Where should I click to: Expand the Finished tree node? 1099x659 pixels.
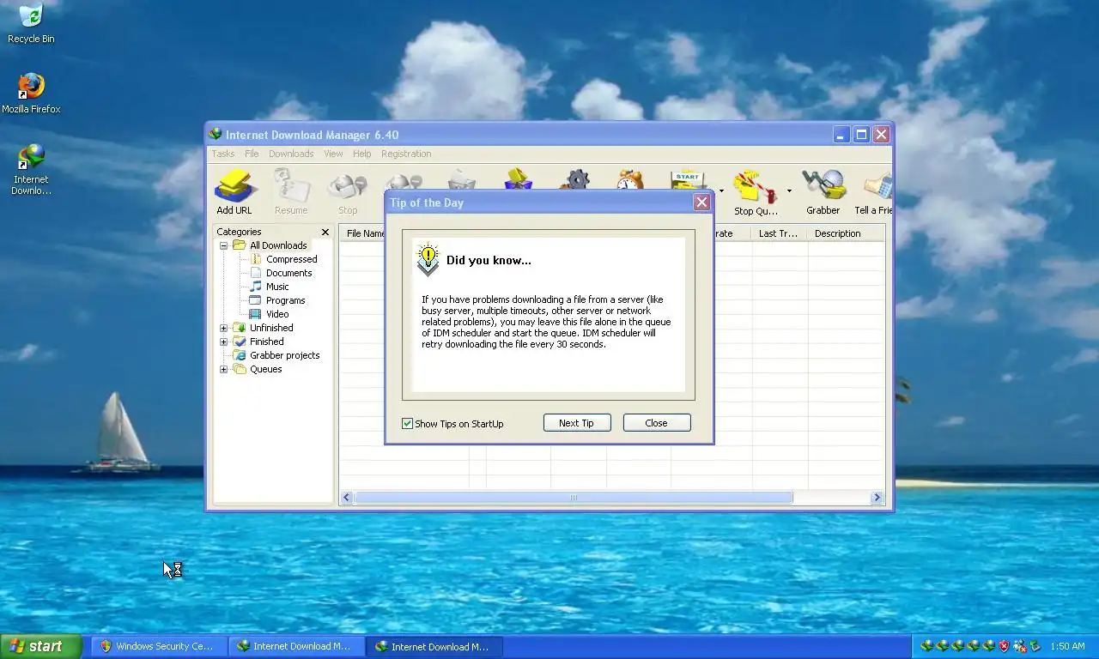tap(224, 342)
